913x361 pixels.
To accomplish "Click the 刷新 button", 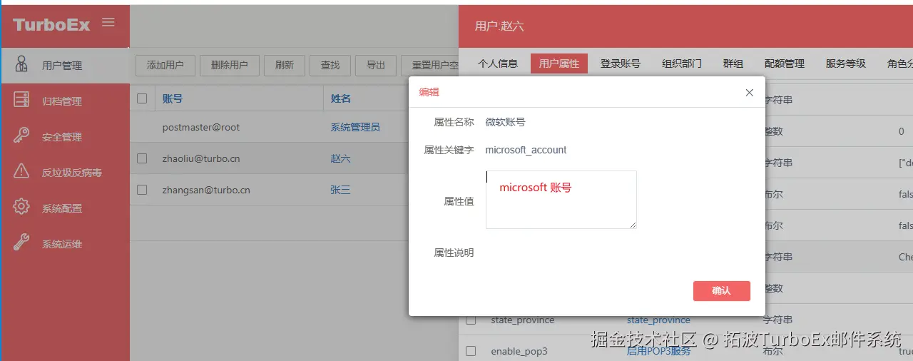I will pyautogui.click(x=285, y=65).
